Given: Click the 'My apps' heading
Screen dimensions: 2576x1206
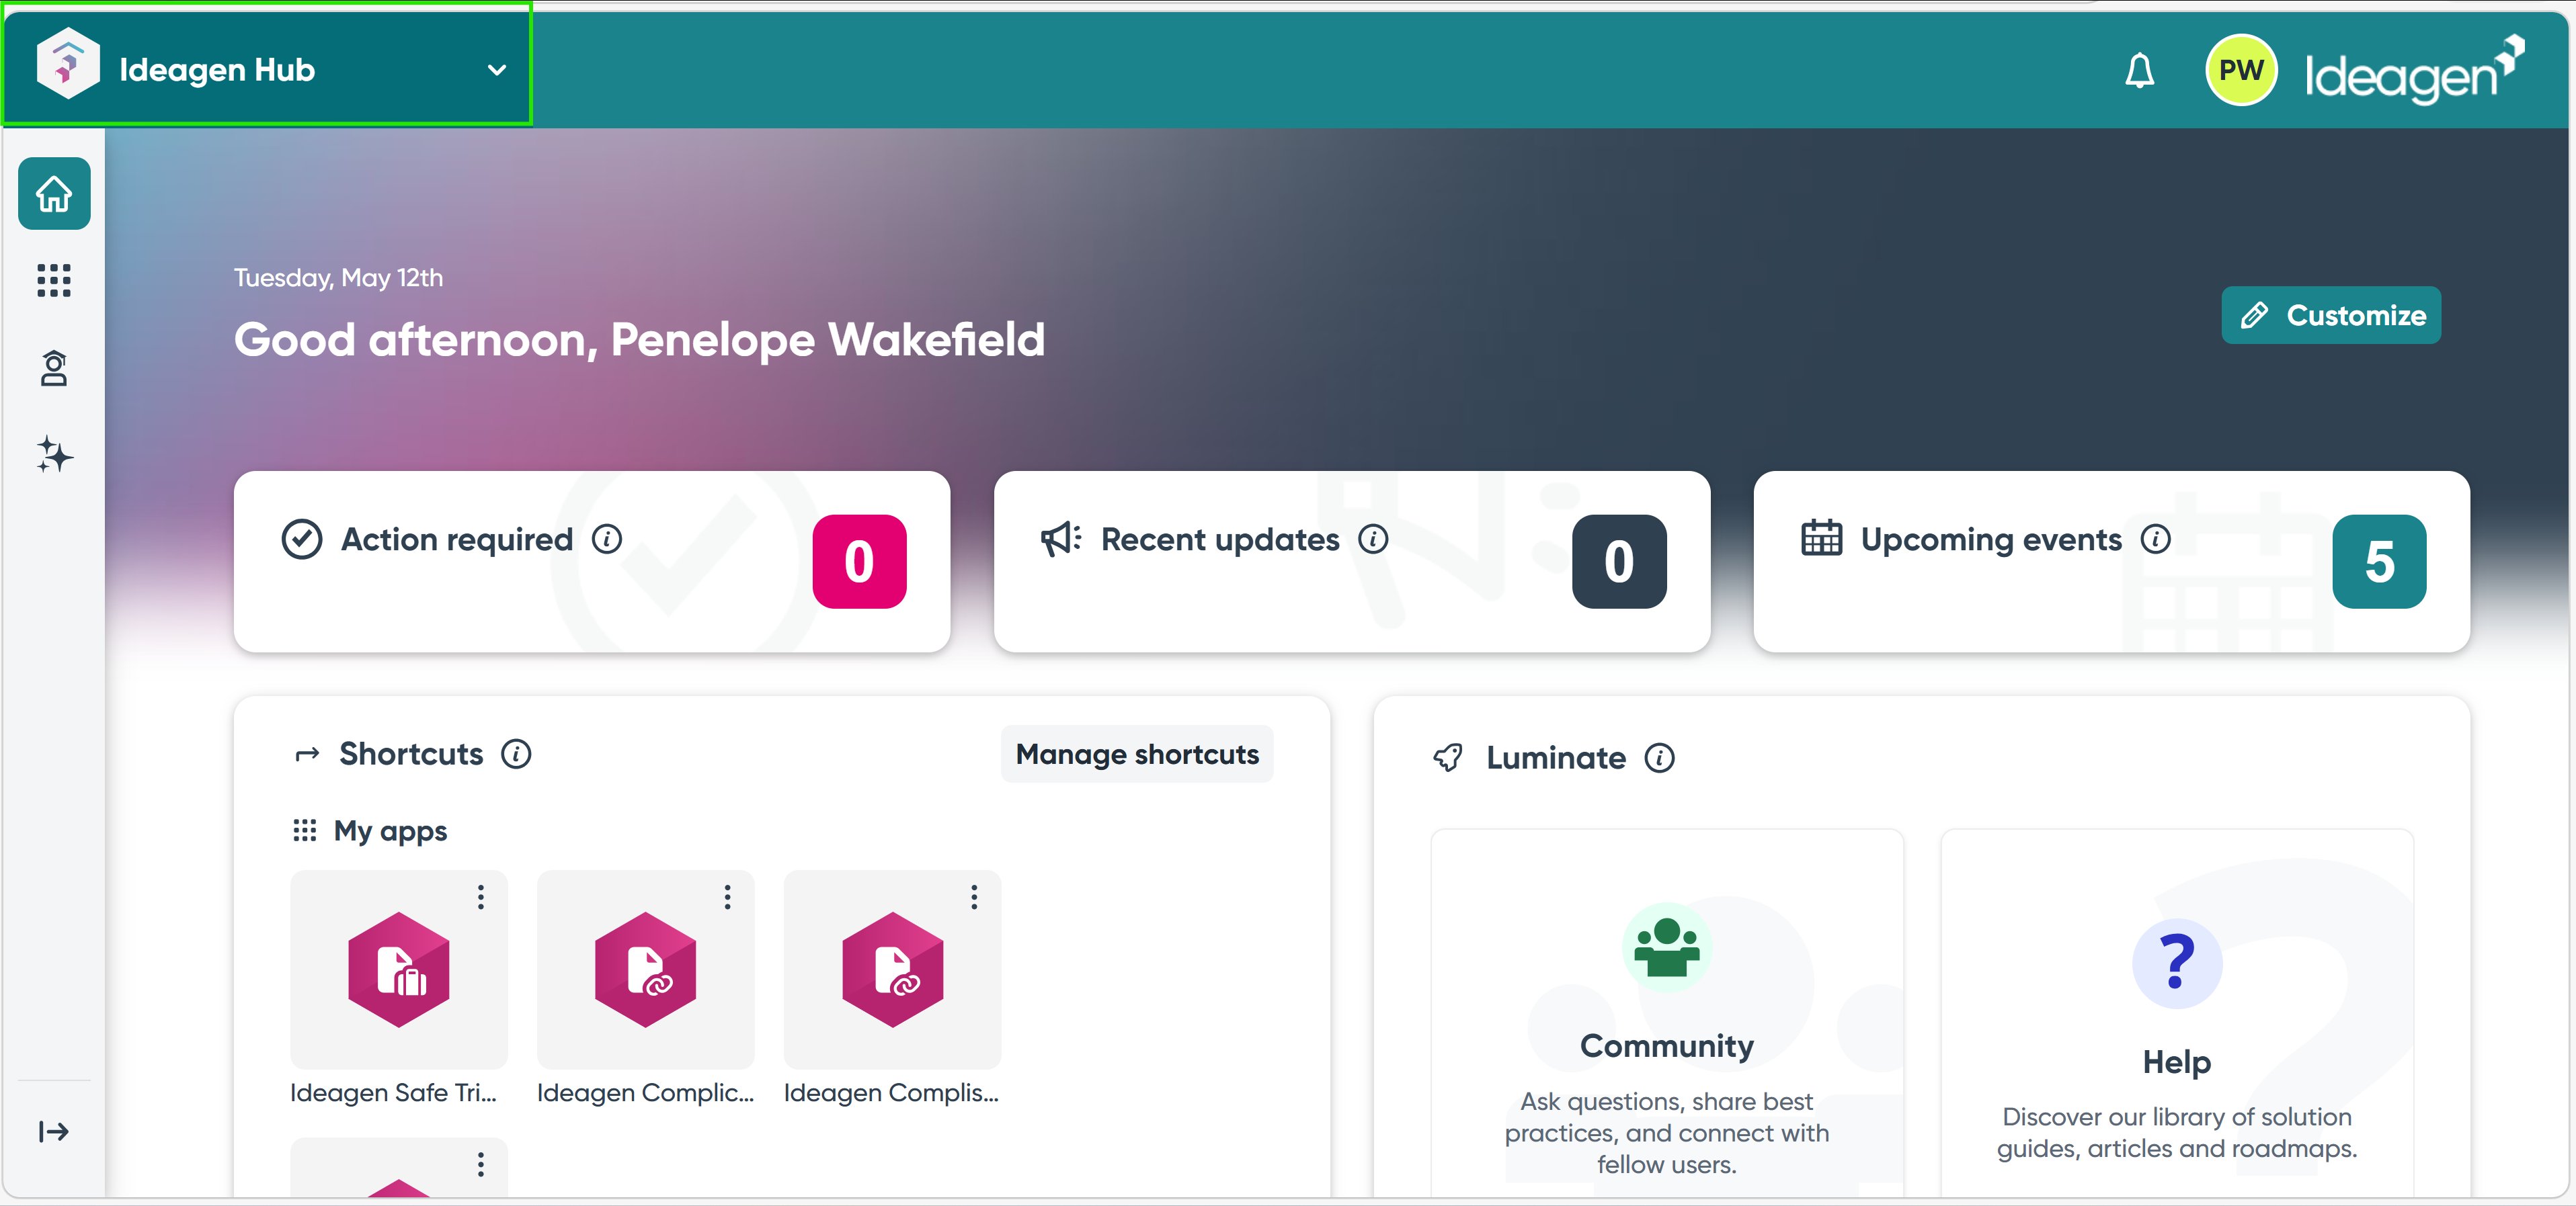Looking at the screenshot, I should (x=390, y=831).
